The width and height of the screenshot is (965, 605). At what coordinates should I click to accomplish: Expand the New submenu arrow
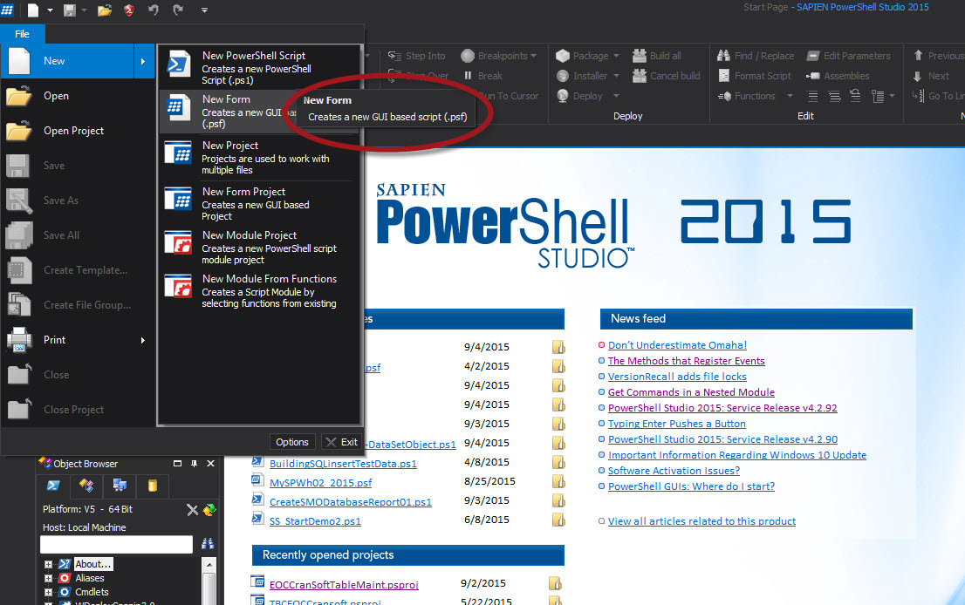143,61
